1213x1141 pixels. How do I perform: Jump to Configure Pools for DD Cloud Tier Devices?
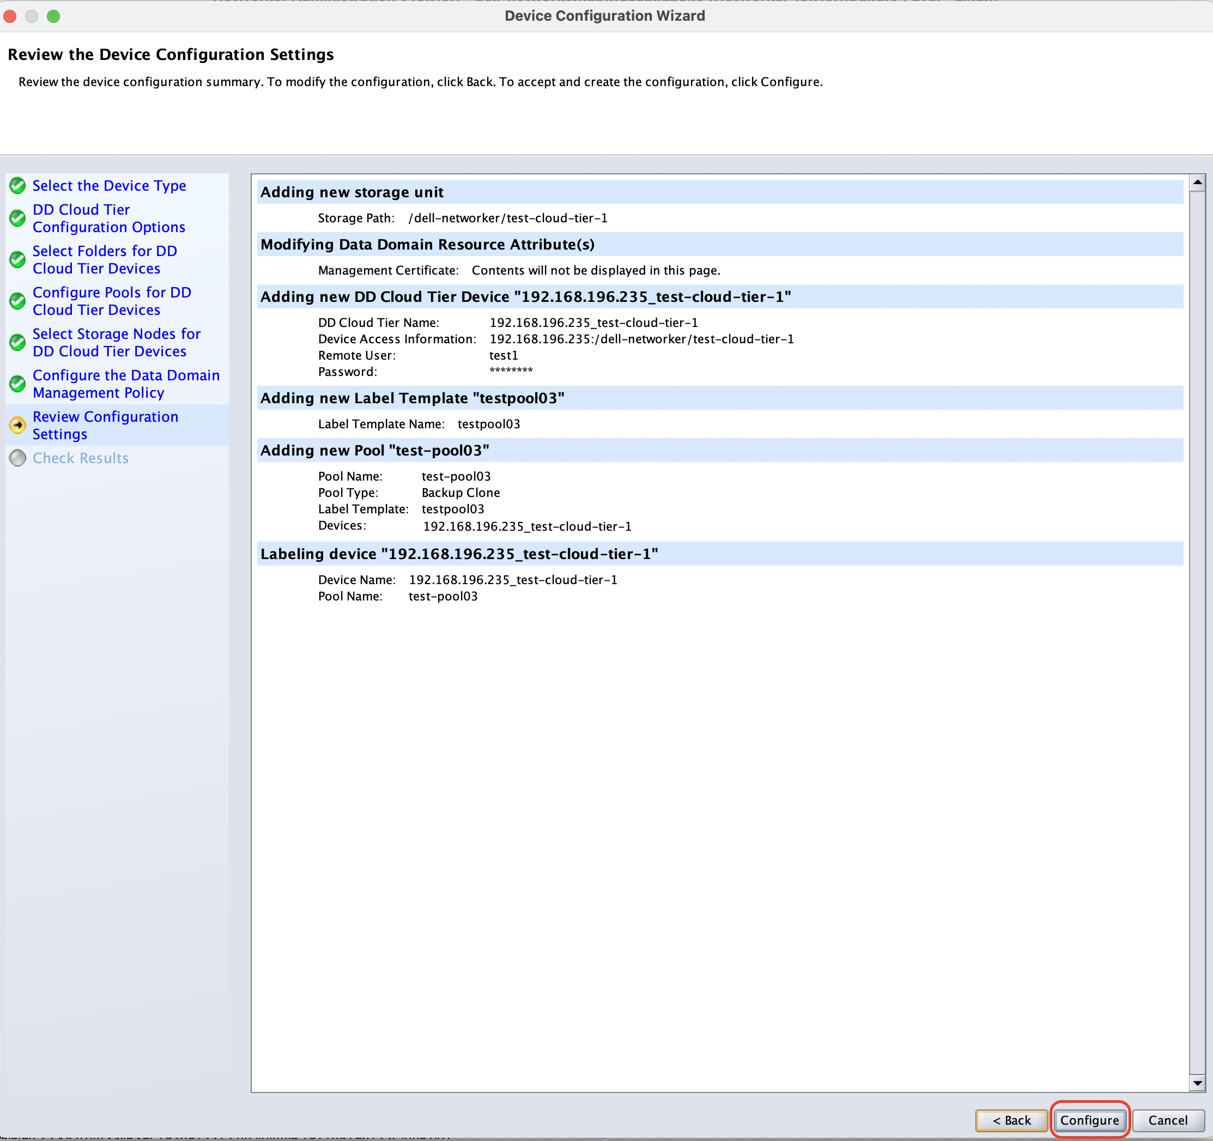tap(112, 301)
